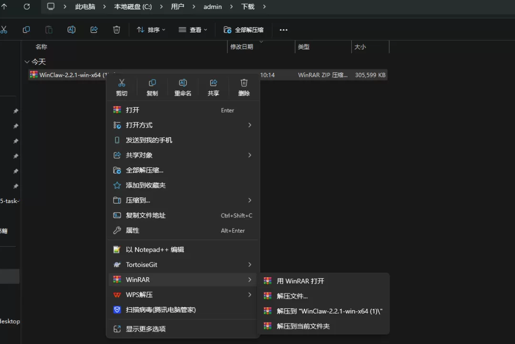This screenshot has width=515, height=344.
Task: Choose 打开 from the context menu
Action: tap(183, 110)
